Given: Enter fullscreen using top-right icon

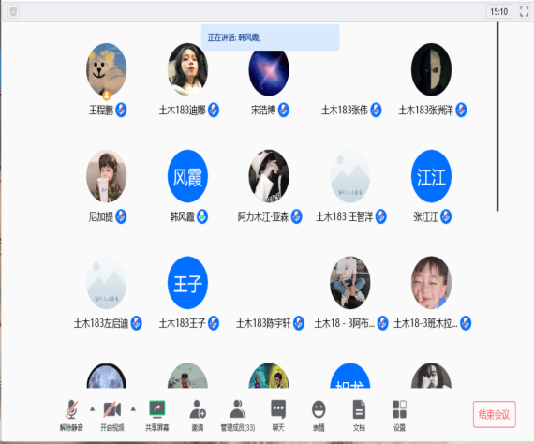Looking at the screenshot, I should [x=524, y=11].
